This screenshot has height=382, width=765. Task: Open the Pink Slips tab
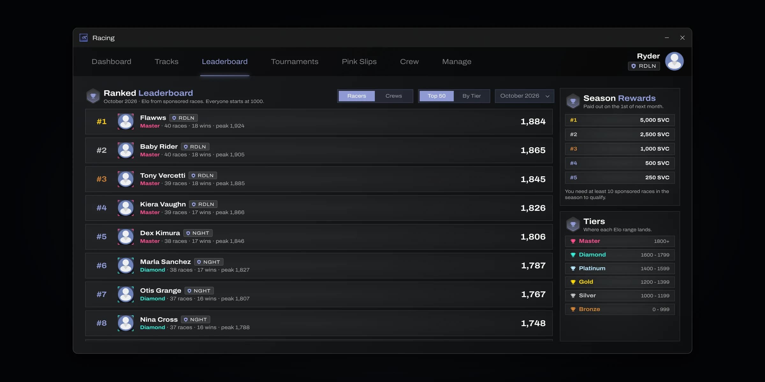coord(359,61)
